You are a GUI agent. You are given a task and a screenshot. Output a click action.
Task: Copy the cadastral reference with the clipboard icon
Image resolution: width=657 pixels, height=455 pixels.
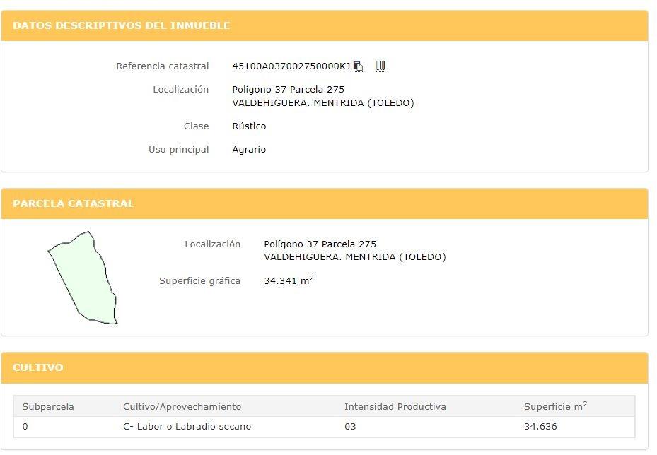click(x=359, y=66)
